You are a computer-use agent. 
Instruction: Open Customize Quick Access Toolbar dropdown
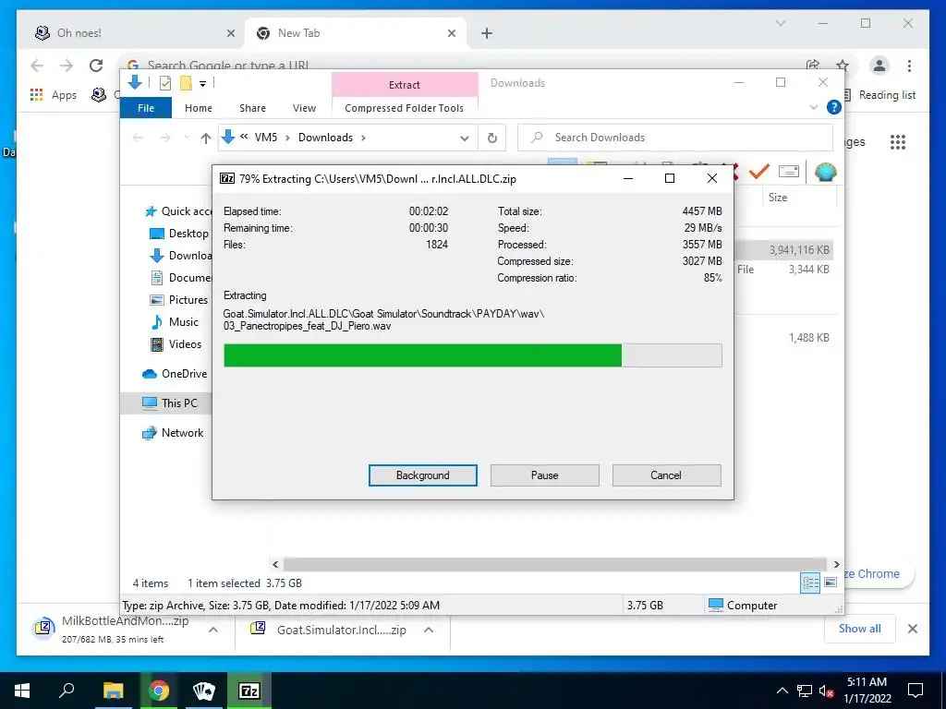pyautogui.click(x=202, y=84)
